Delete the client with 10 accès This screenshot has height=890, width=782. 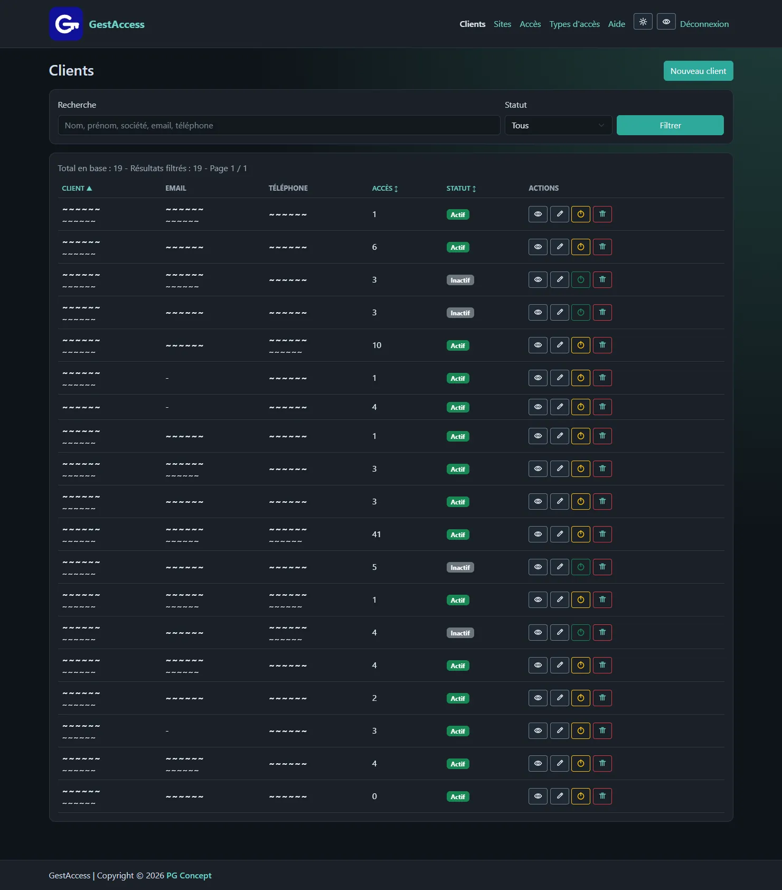coord(602,345)
